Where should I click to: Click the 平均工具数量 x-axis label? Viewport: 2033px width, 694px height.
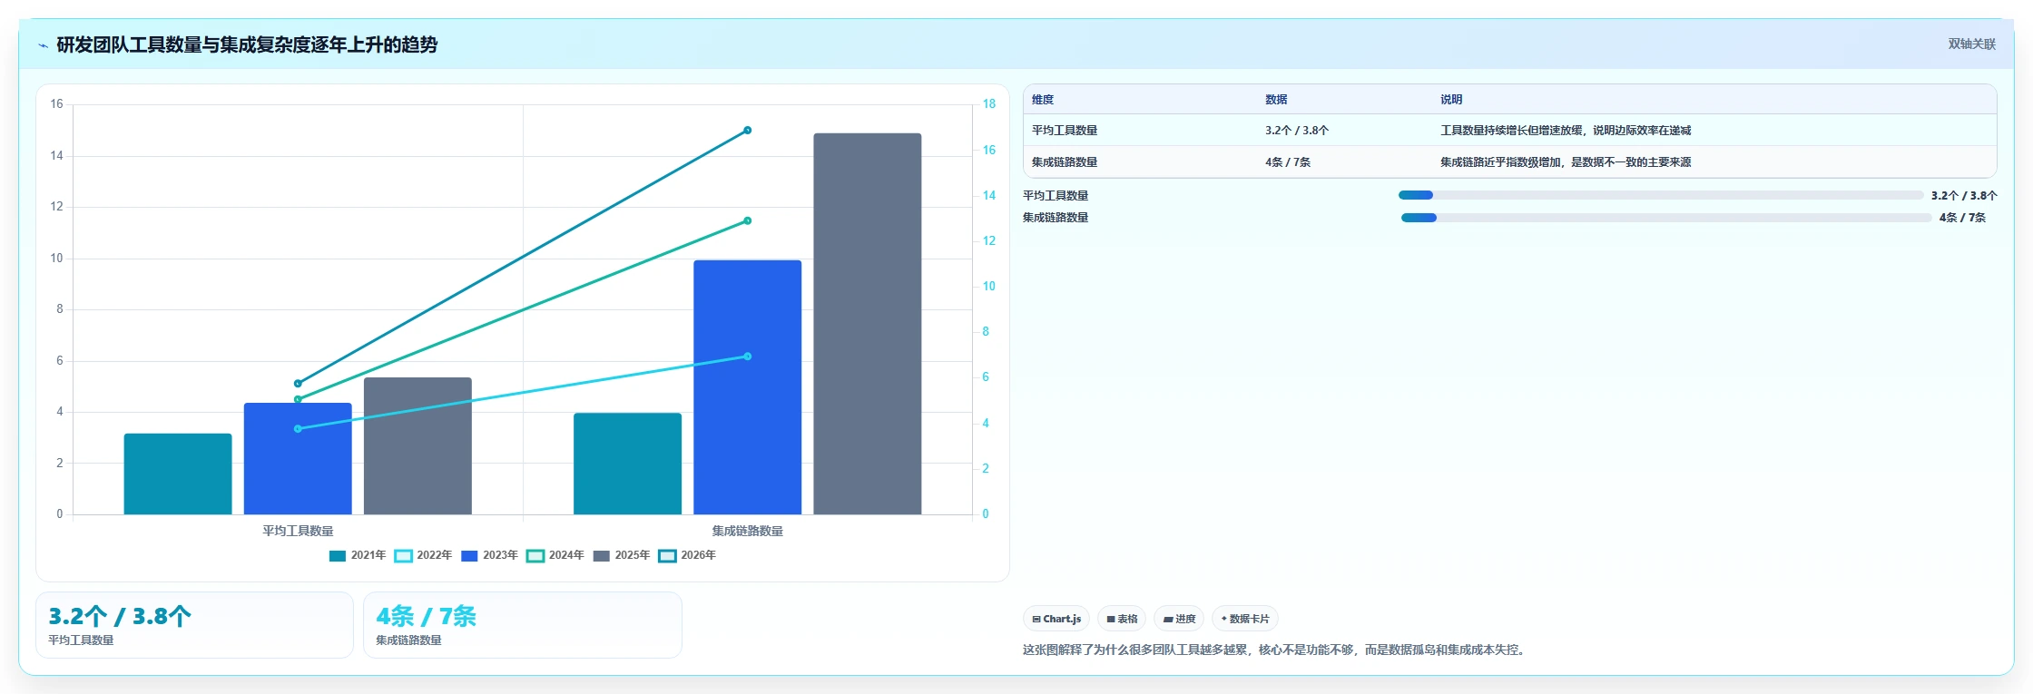(298, 531)
